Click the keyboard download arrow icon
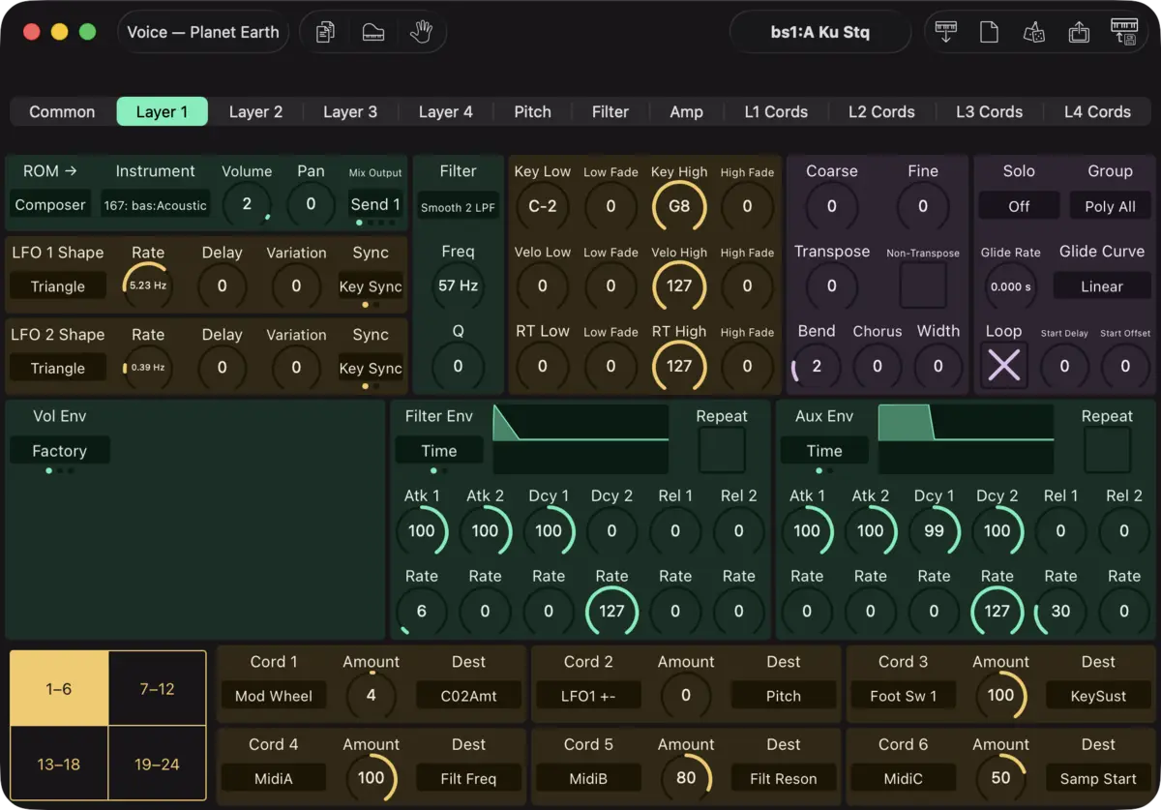The height and width of the screenshot is (810, 1161). (x=946, y=32)
